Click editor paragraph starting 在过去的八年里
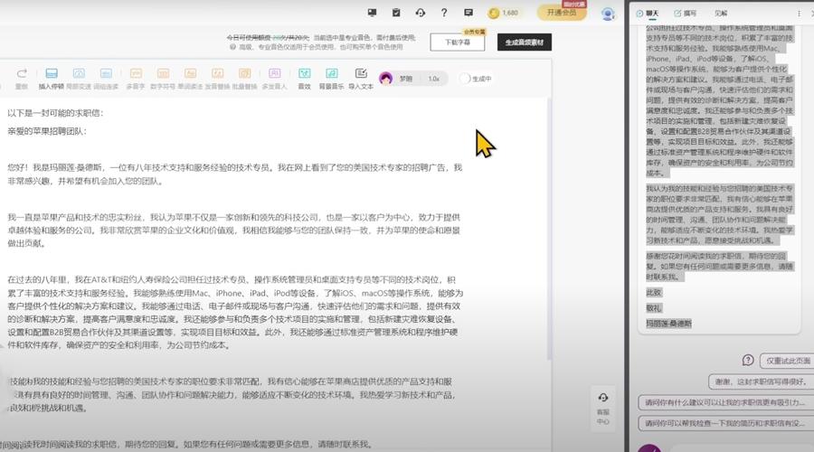814x452 pixels. click(234, 313)
